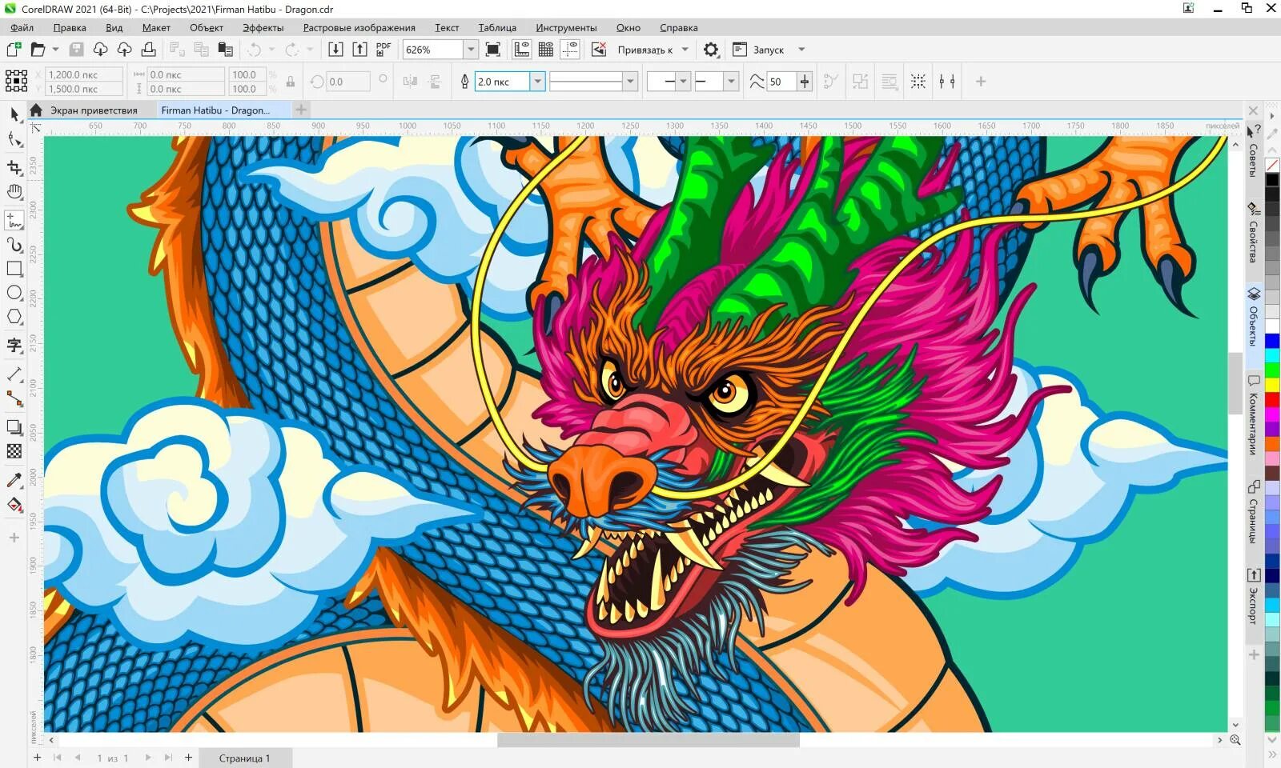
Task: Click the Запуск button
Action: coord(758,50)
